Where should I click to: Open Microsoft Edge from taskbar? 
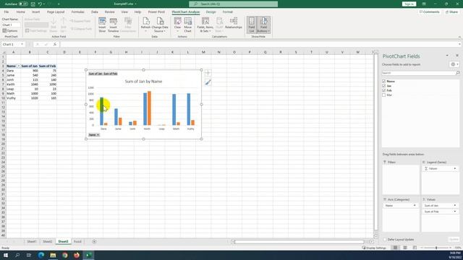(41, 255)
